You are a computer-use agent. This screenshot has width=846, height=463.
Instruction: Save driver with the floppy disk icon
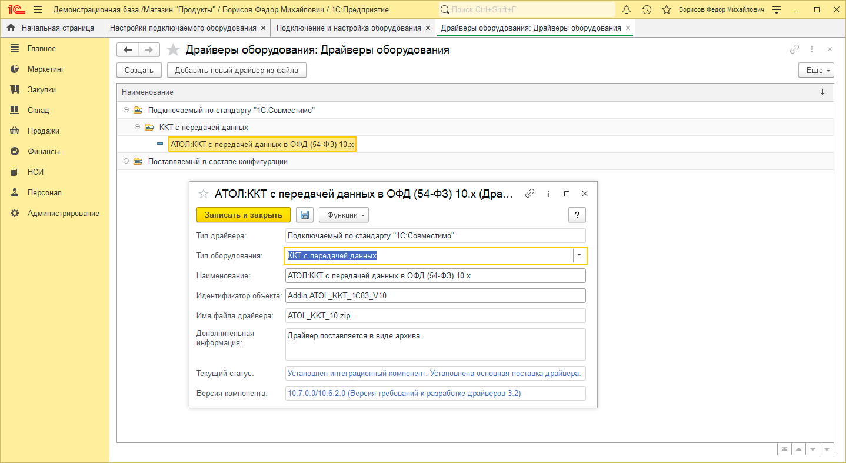[x=304, y=215]
